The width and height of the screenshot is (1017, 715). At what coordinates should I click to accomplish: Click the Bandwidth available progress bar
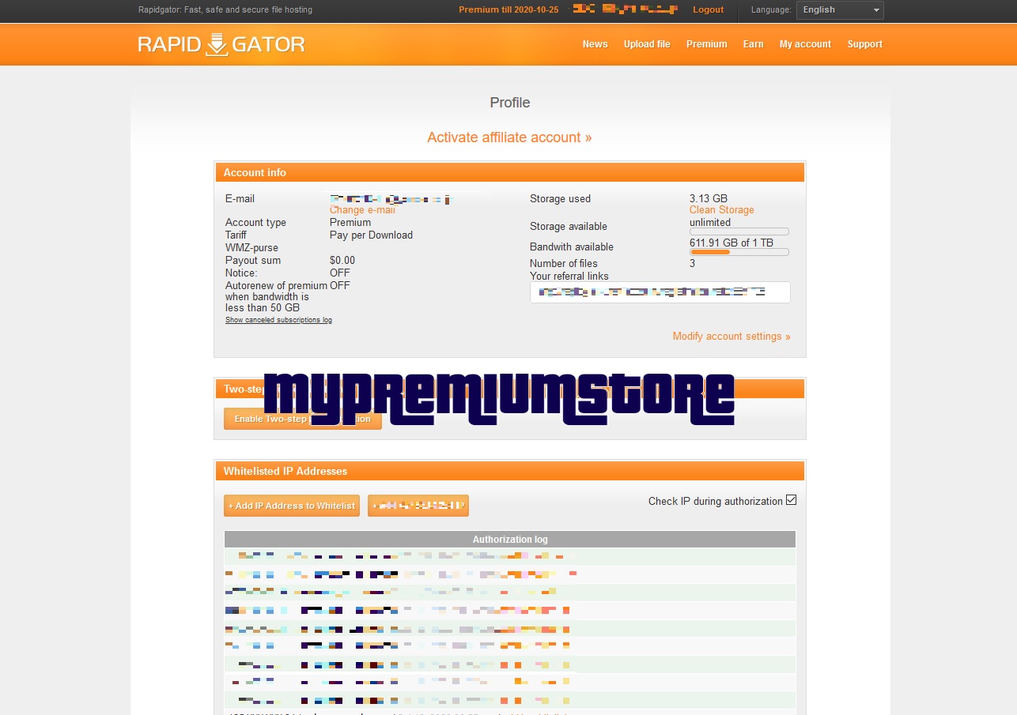pyautogui.click(x=739, y=252)
